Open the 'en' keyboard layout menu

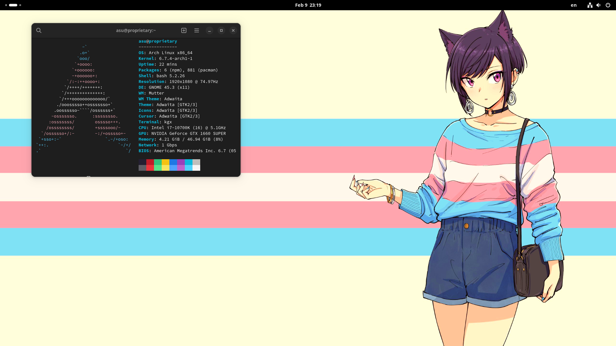tap(574, 5)
